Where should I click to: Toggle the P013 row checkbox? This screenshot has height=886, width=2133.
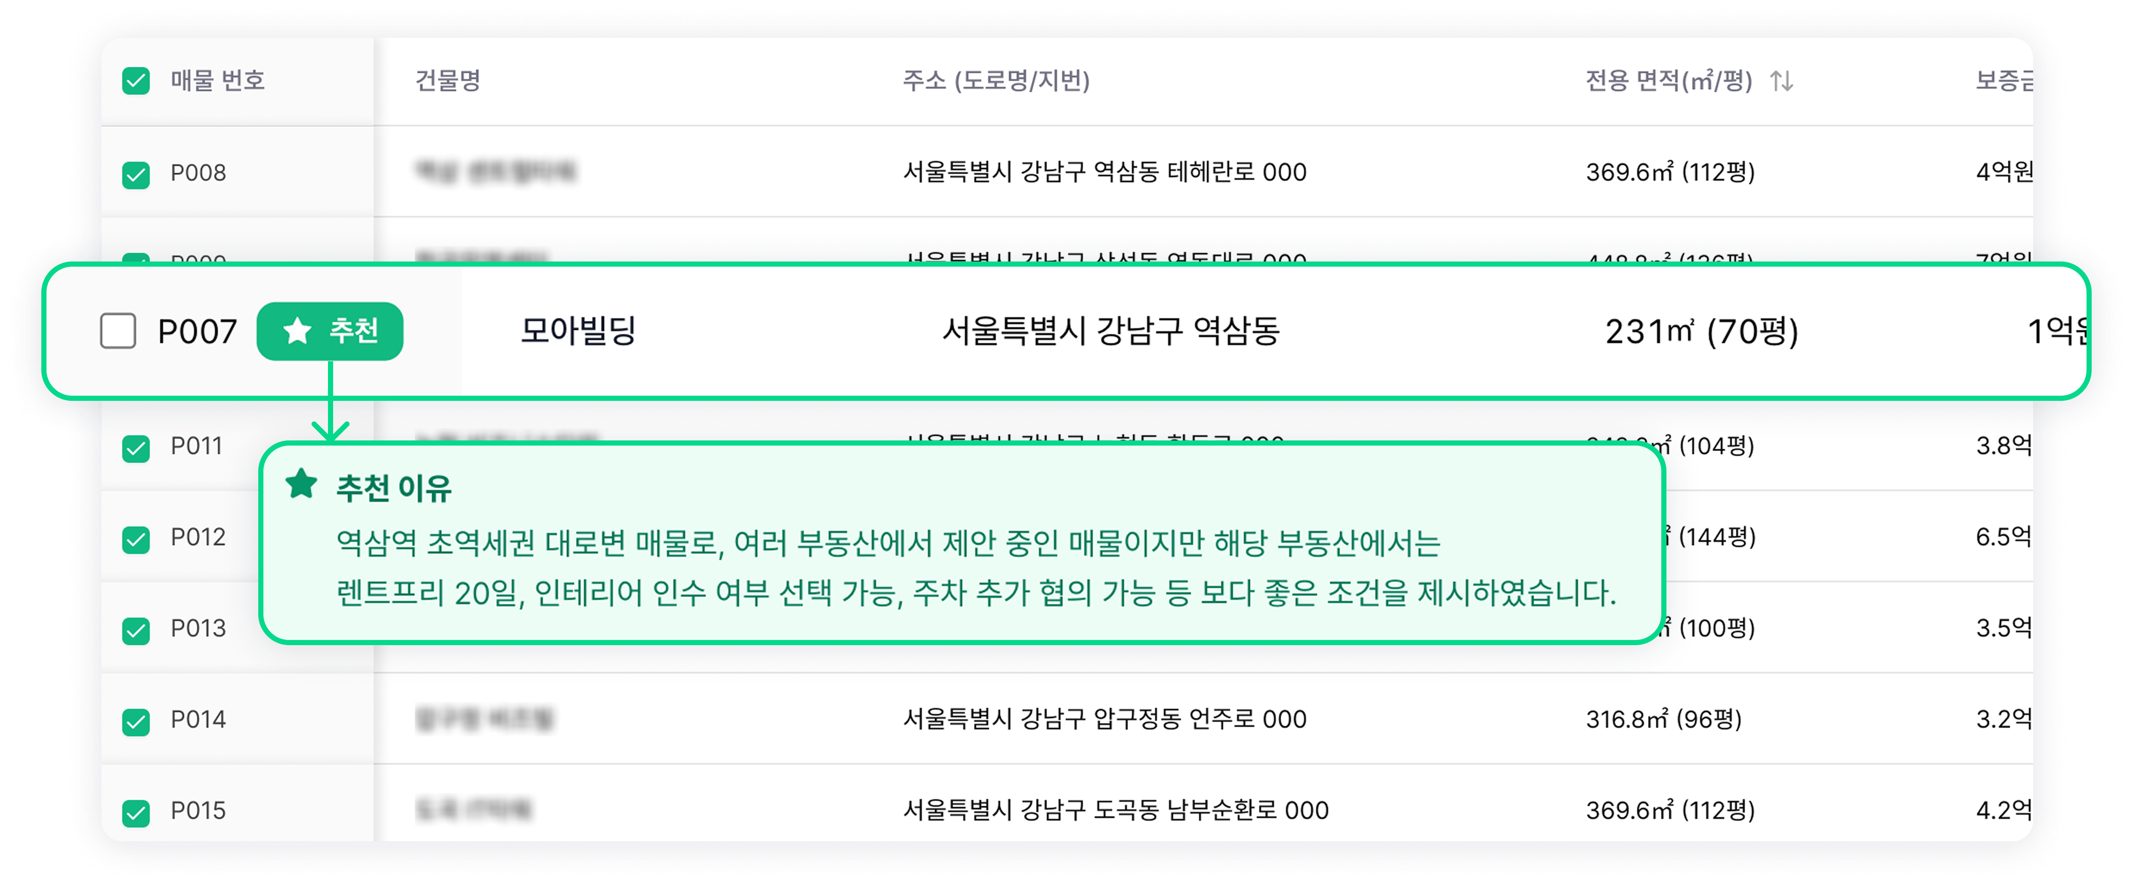point(136,631)
